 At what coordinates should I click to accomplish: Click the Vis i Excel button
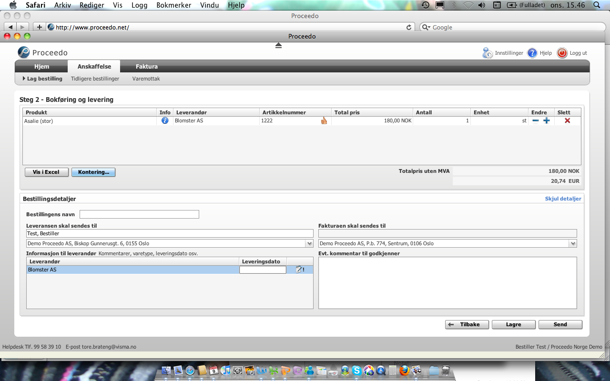(x=46, y=172)
